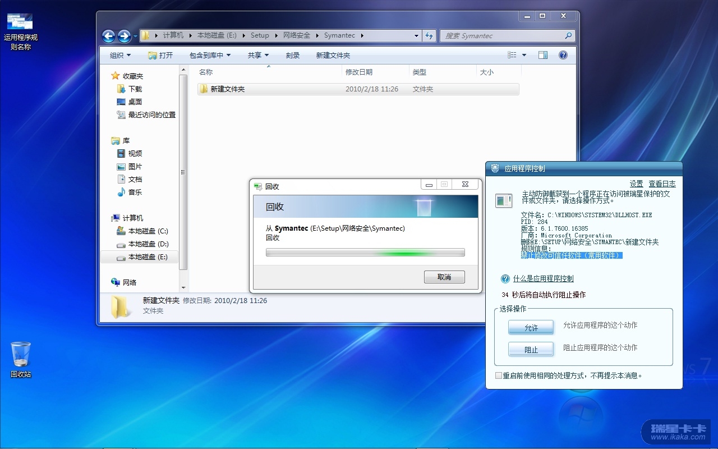Click the 什么是应用程序控制 help icon
The height and width of the screenshot is (449, 718).
(x=505, y=279)
